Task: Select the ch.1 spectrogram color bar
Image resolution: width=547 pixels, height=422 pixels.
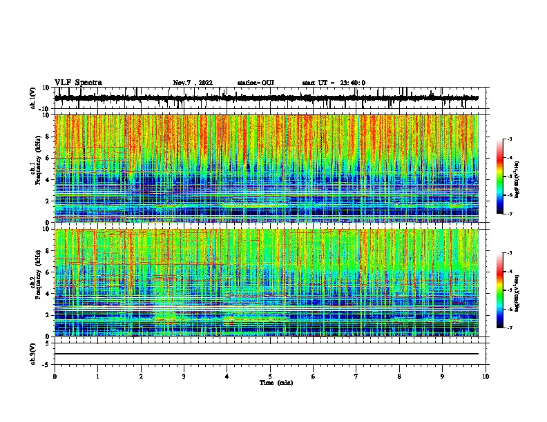Action: 499,176
